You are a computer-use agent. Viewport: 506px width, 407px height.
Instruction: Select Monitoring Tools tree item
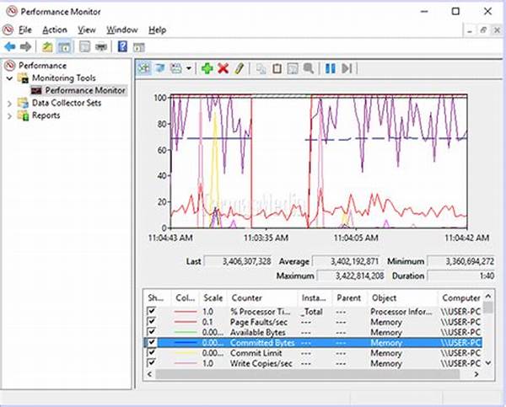63,78
